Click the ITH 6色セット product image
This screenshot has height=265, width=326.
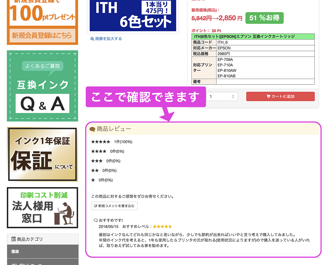133,16
